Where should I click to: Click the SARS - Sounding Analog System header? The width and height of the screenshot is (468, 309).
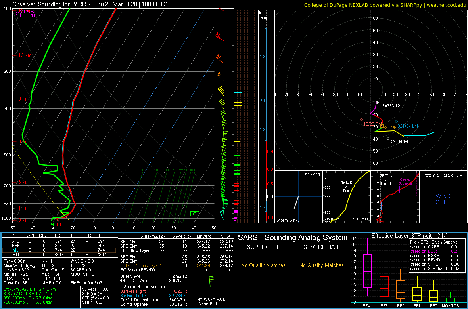pyautogui.click(x=293, y=238)
